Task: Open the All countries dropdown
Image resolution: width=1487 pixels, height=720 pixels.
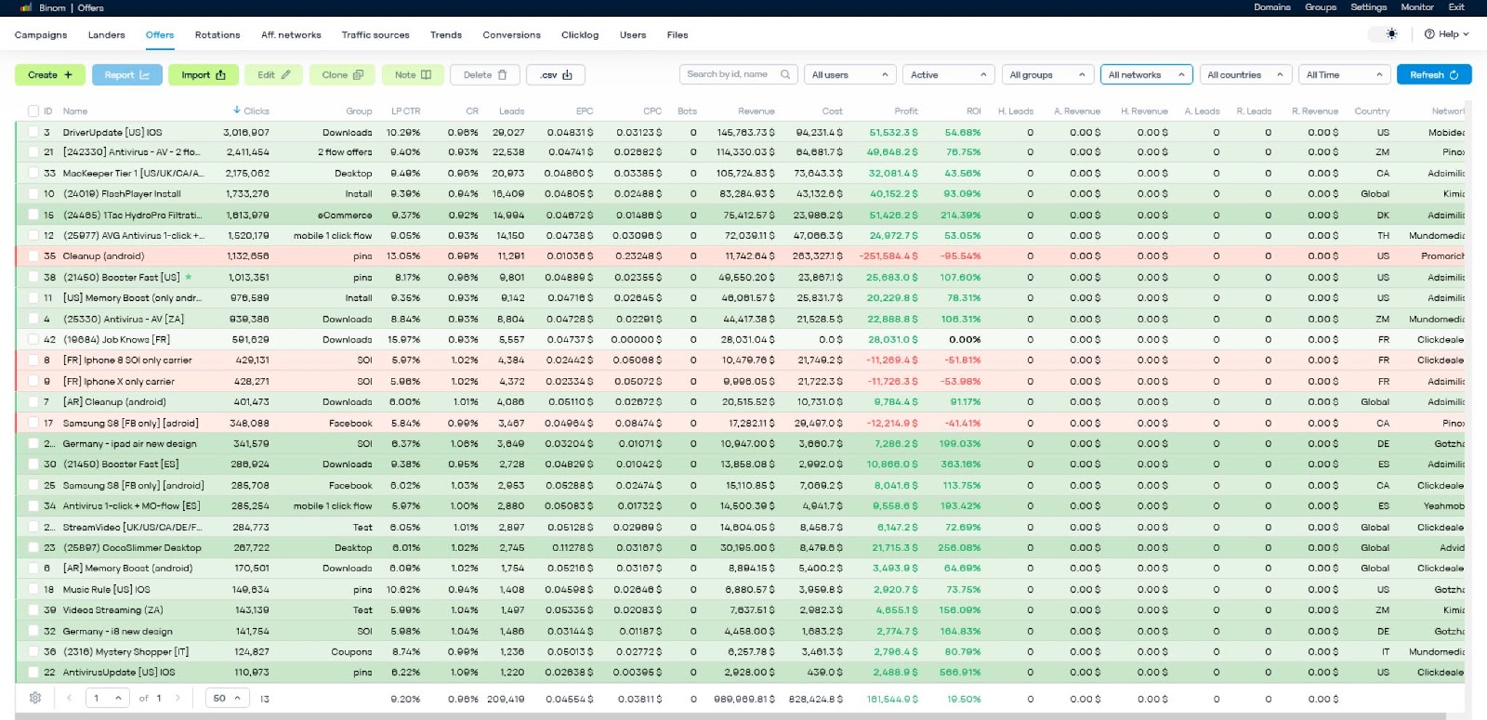Action: 1245,75
